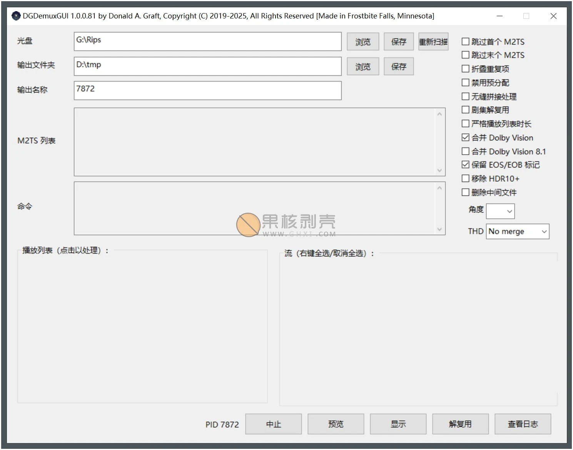Click the DGDemuxGUI app icon in title bar

pos(16,16)
